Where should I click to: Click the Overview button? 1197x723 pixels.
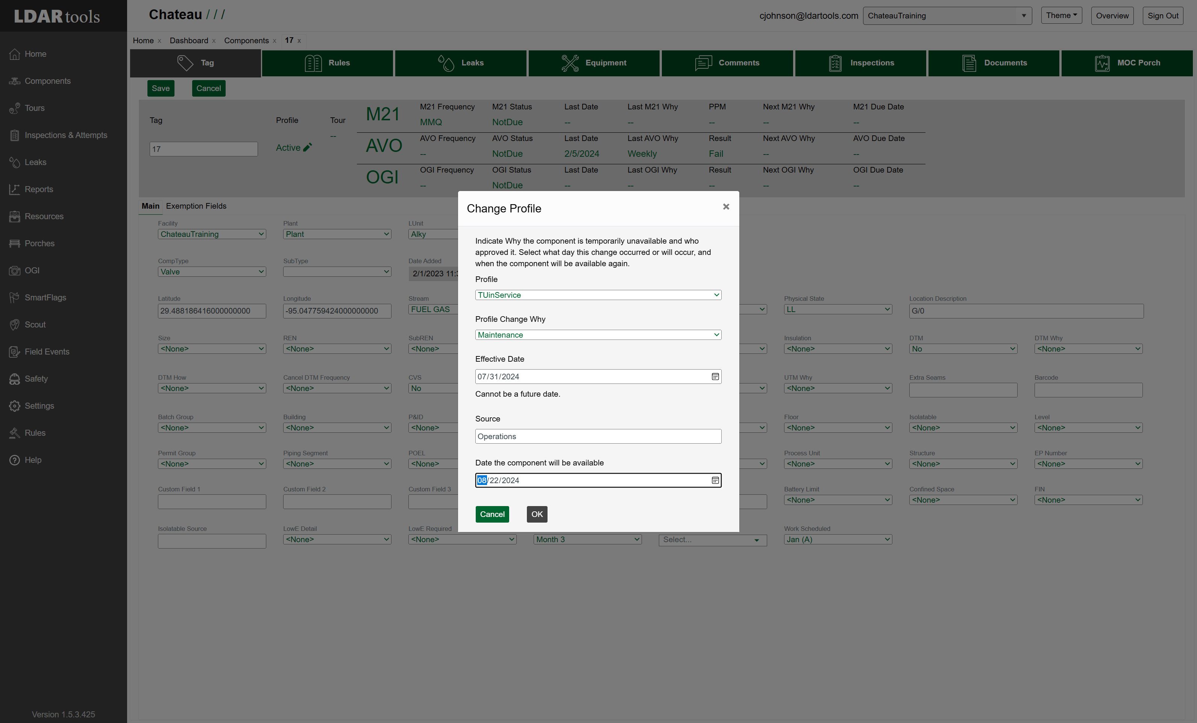pyautogui.click(x=1112, y=15)
